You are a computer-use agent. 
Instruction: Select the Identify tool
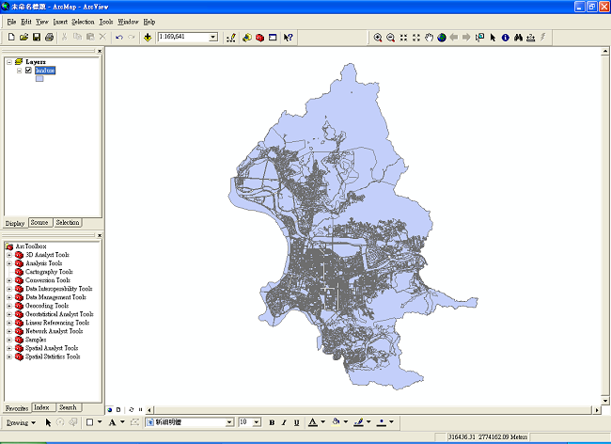point(505,38)
